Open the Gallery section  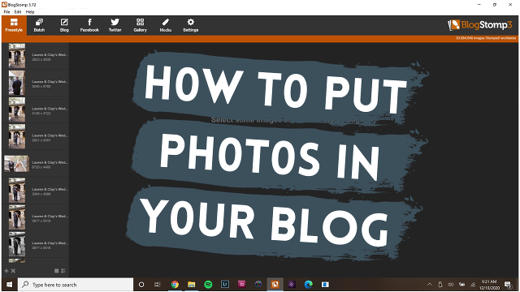tap(141, 25)
